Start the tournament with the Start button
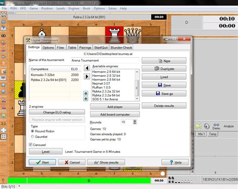 [x=42, y=162]
